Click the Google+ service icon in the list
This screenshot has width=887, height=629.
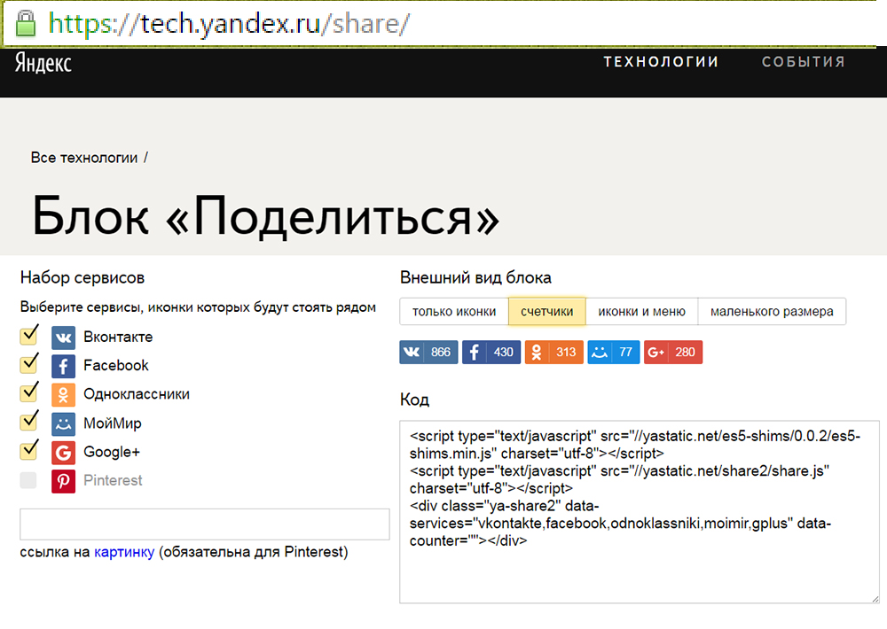coord(63,453)
